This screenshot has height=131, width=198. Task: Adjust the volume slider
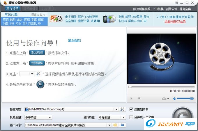185,98
